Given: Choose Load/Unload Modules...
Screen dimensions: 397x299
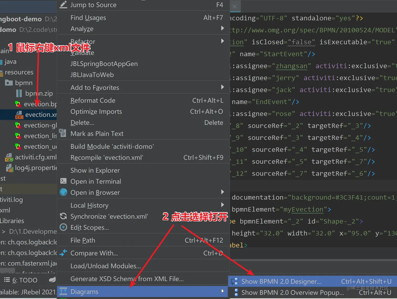Looking at the screenshot, I should coord(143,266).
